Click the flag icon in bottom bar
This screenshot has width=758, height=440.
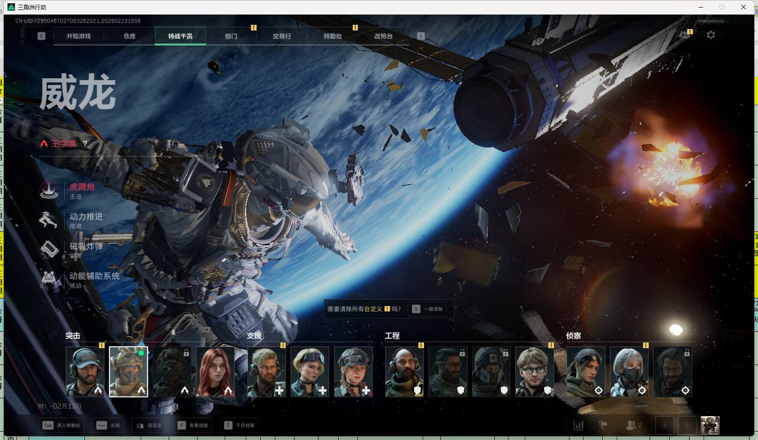(x=603, y=425)
